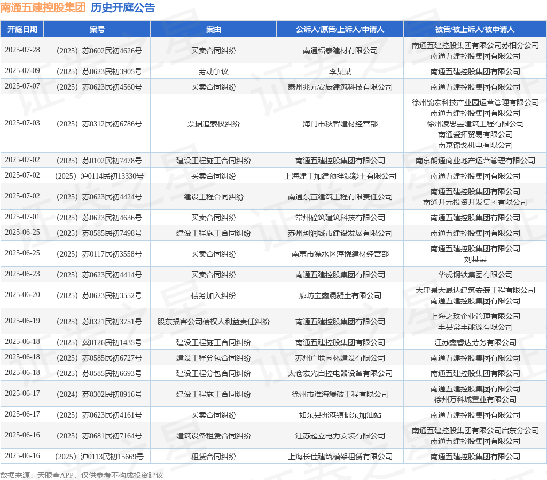Select the 票据追索权纠纷 case cause cell
547x480 pixels.
[214, 124]
